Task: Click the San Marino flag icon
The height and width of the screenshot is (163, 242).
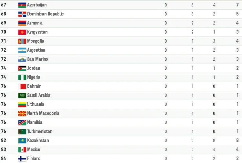Action: pyautogui.click(x=22, y=59)
